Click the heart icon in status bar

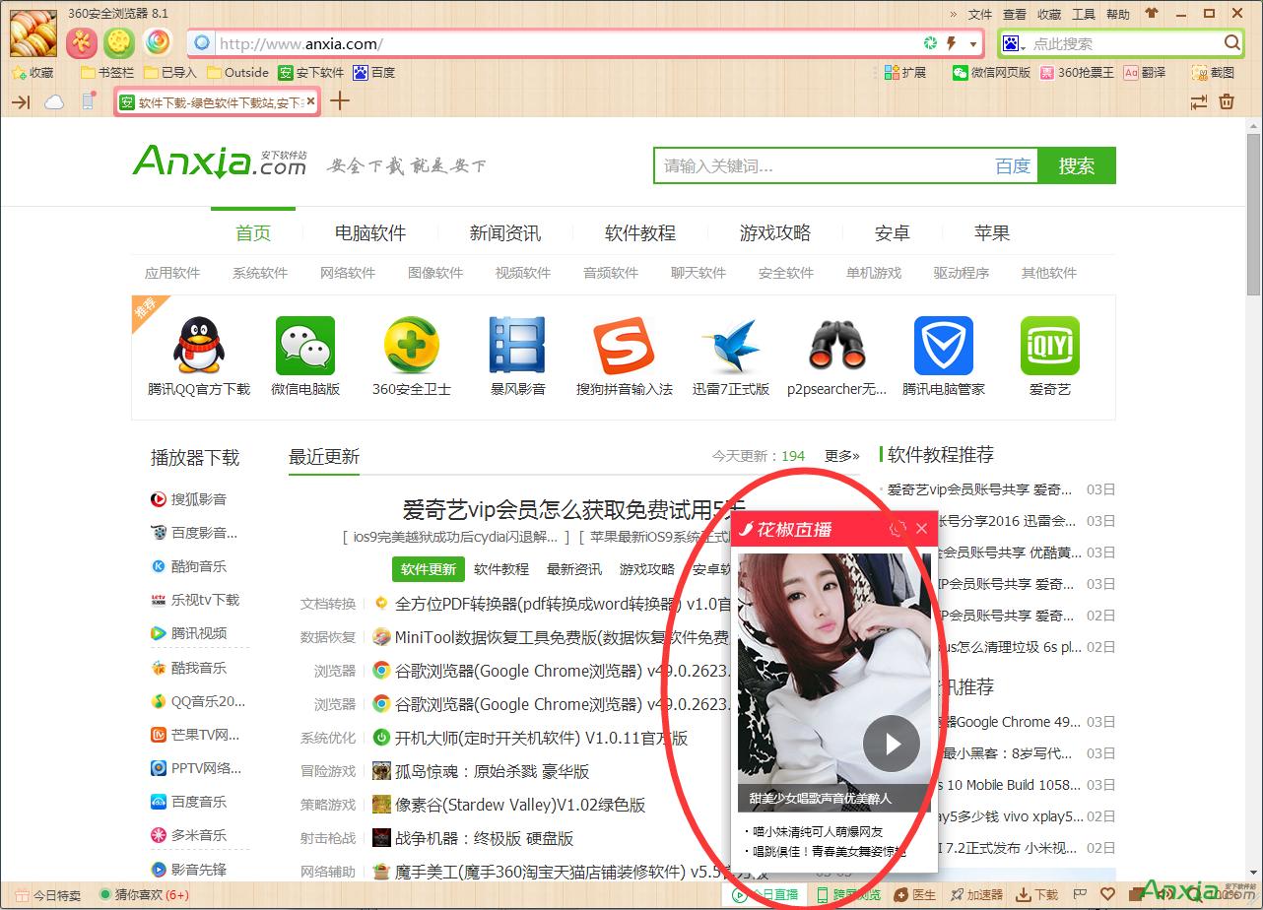click(x=1108, y=894)
